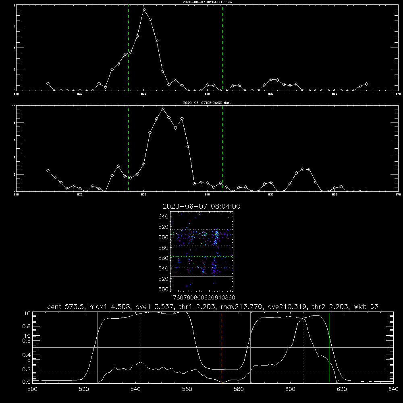This screenshot has width=403, height=403.
Task: Click the bottom plot x-axis label "560"
Action: click(187, 389)
